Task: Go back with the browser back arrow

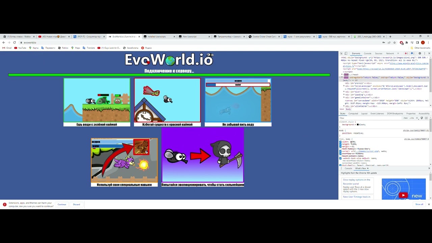Action: pos(4,43)
